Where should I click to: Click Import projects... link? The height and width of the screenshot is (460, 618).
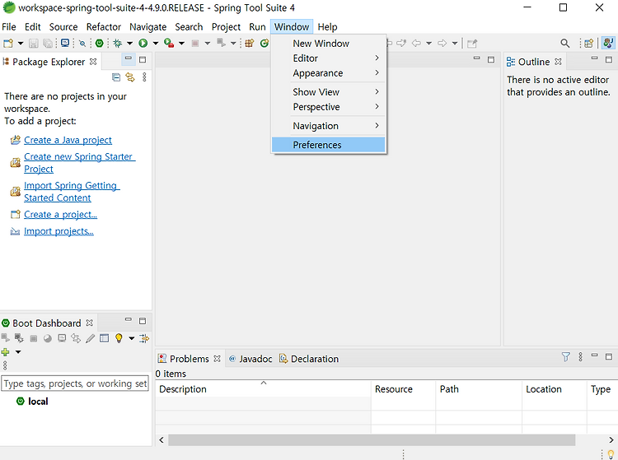[x=59, y=231]
